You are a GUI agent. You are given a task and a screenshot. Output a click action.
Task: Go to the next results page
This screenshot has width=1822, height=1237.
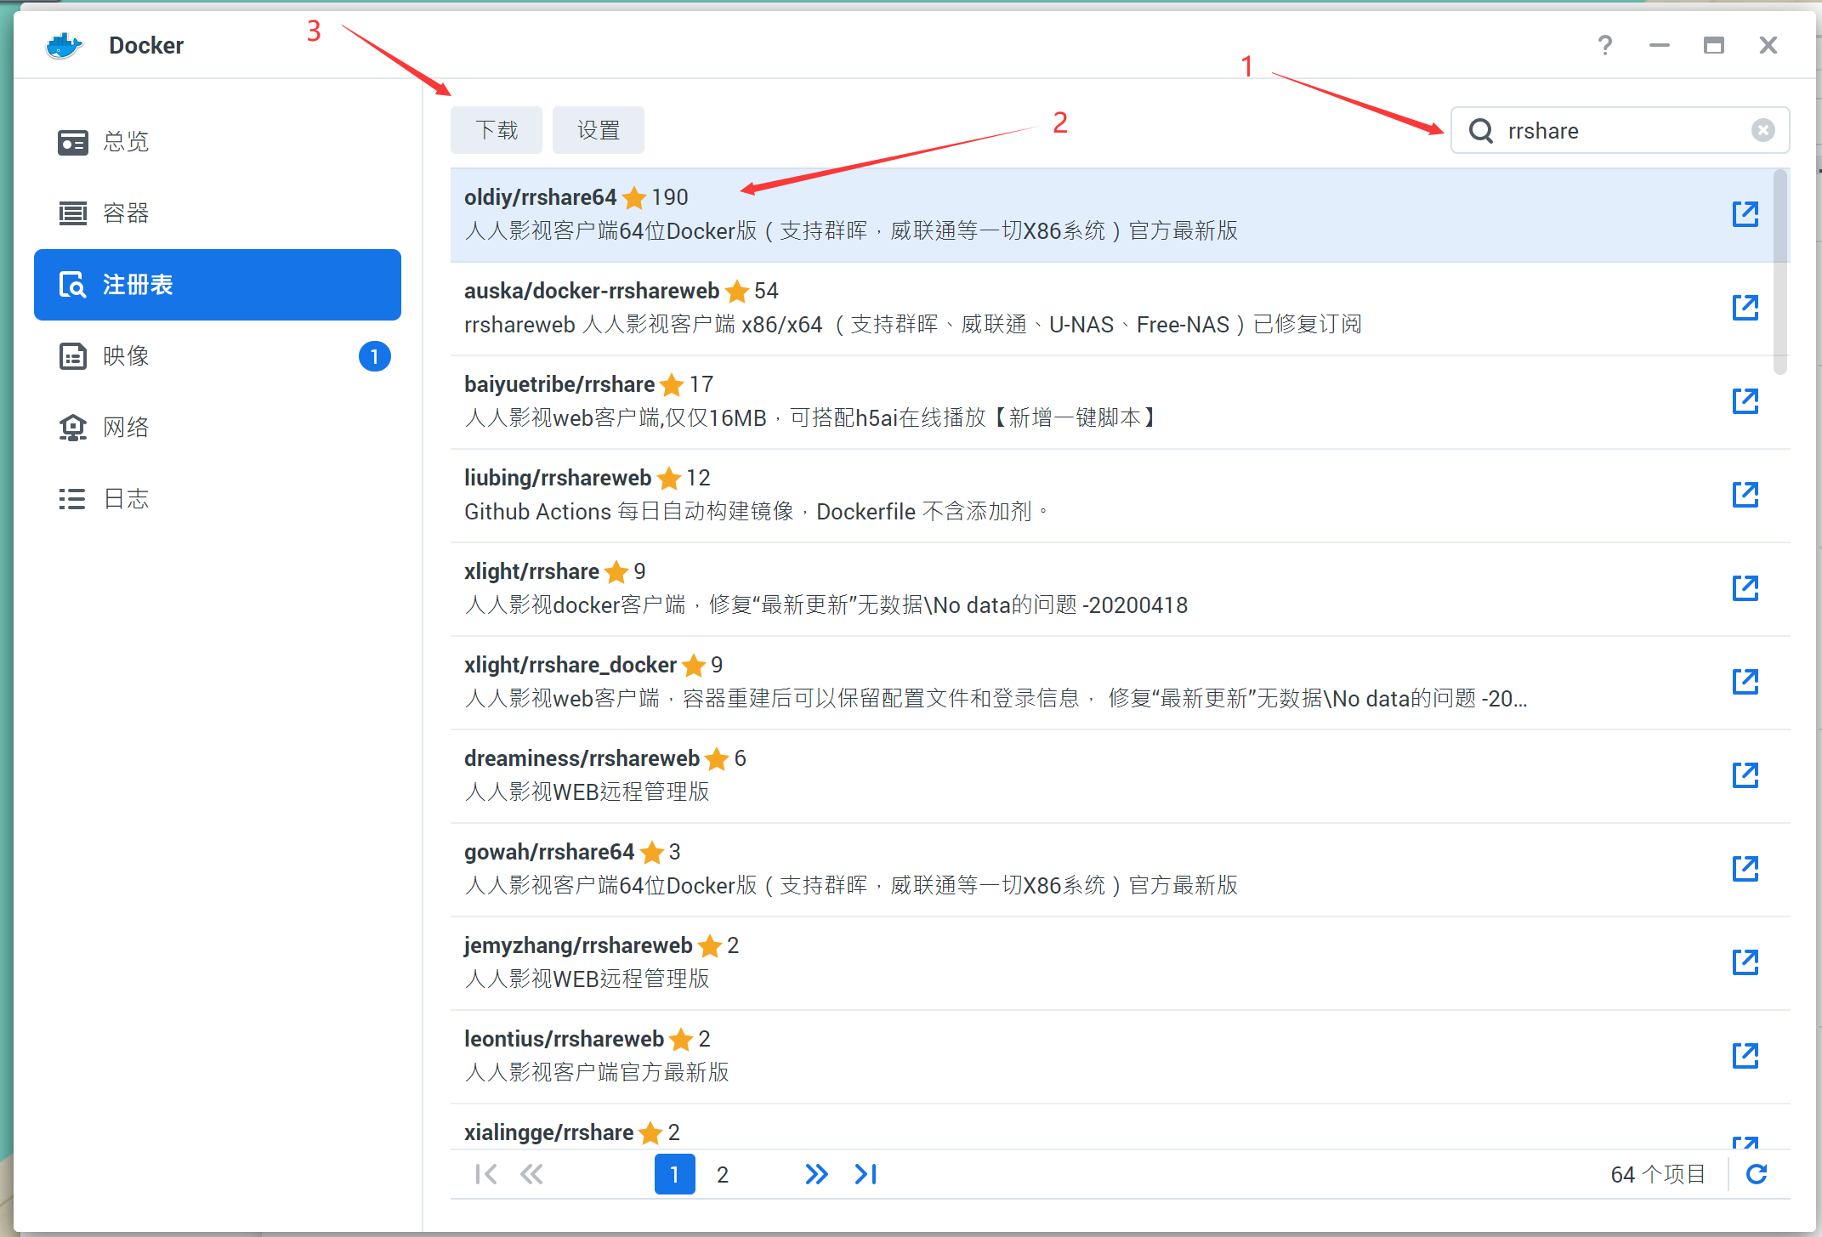tap(816, 1174)
